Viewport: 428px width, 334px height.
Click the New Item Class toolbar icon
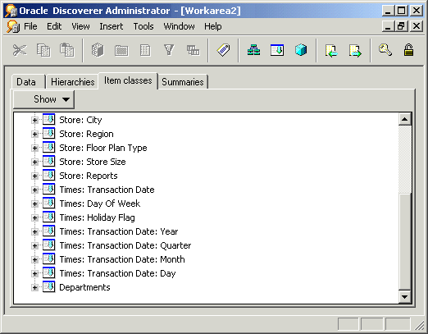point(277,50)
